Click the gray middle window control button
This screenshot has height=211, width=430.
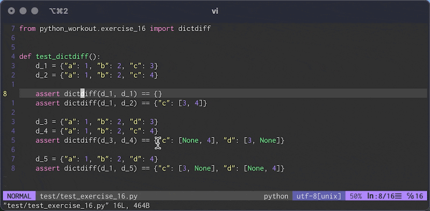23,11
